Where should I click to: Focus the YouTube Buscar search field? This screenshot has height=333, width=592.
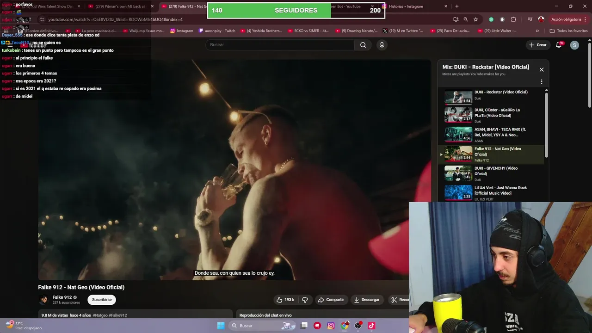(280, 45)
